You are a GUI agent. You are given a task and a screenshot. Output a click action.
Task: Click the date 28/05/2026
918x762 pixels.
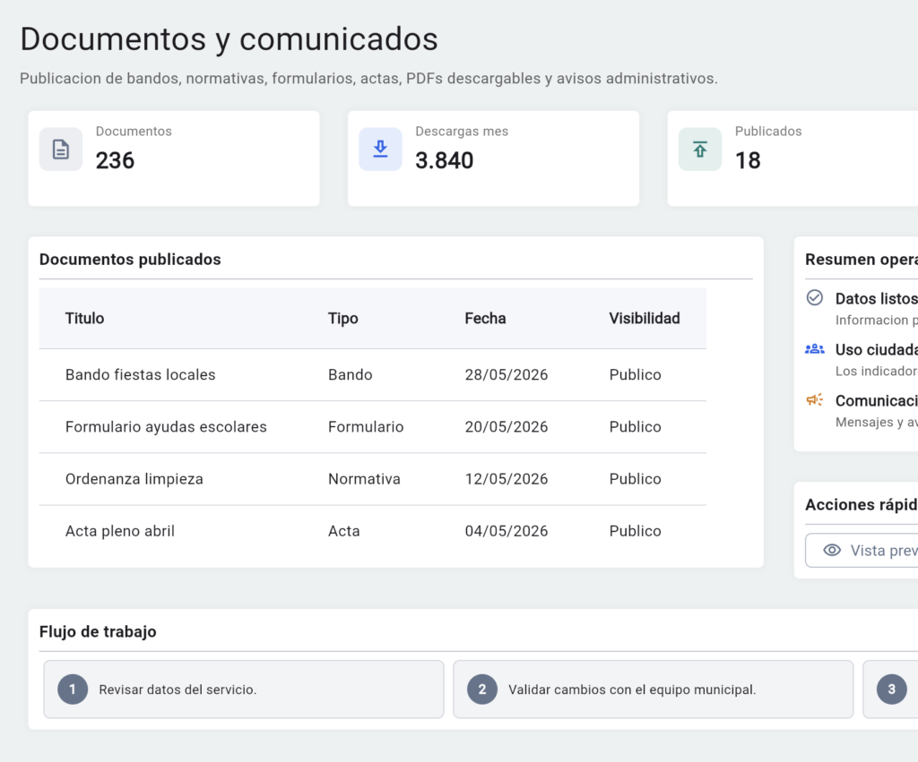pos(507,375)
